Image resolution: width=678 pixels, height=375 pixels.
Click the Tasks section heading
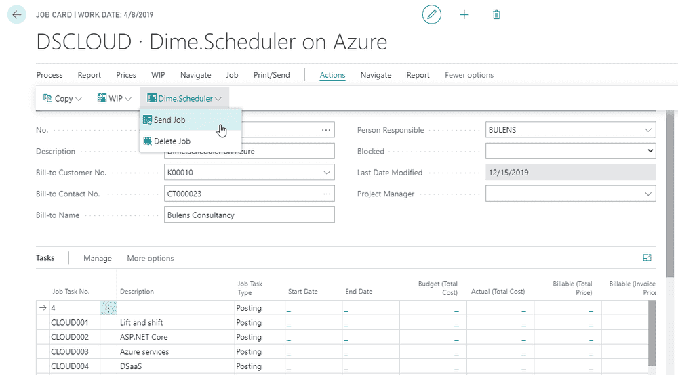coord(45,258)
